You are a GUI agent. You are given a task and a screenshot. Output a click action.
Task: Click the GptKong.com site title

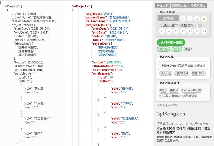click(172, 114)
